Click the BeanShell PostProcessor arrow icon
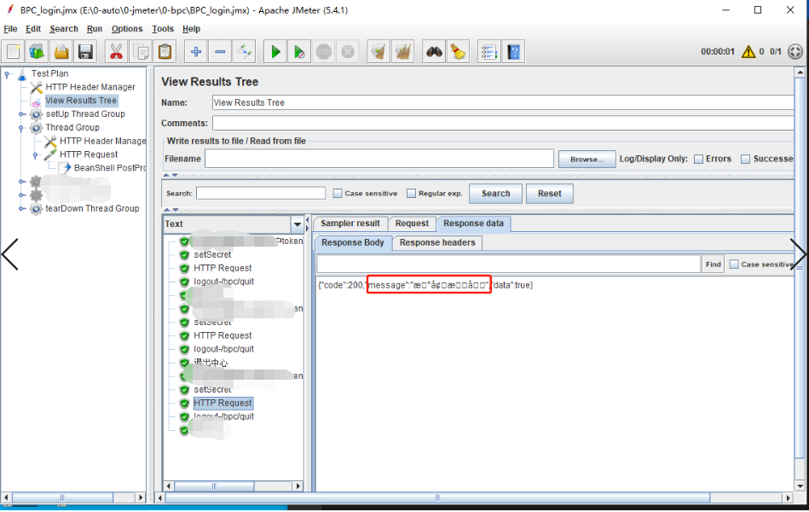This screenshot has height=512, width=809. (66, 168)
